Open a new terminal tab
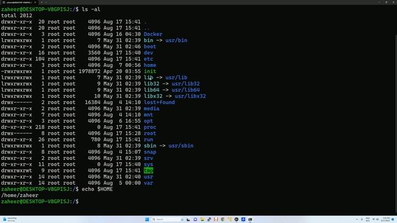Image resolution: width=397 pixels, height=223 pixels. tap(42, 2)
